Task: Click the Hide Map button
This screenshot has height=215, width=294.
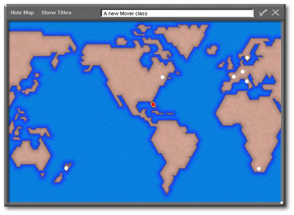Action: pyautogui.click(x=22, y=12)
